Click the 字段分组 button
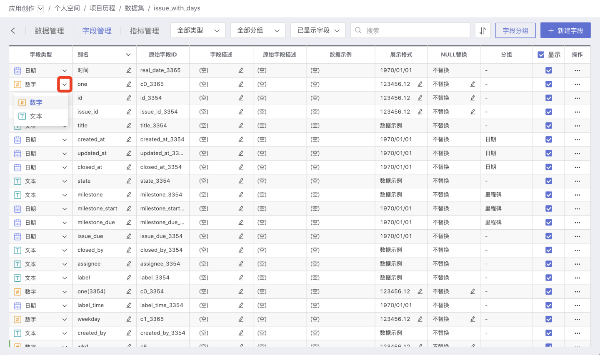This screenshot has width=600, height=355. 515,30
